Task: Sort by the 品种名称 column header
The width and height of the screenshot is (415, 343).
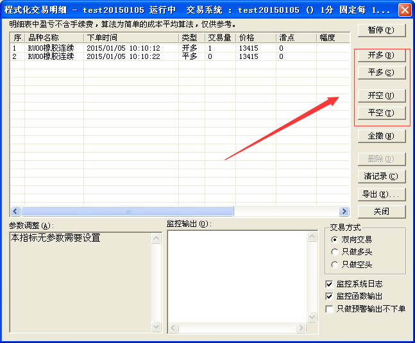Action: [55, 38]
